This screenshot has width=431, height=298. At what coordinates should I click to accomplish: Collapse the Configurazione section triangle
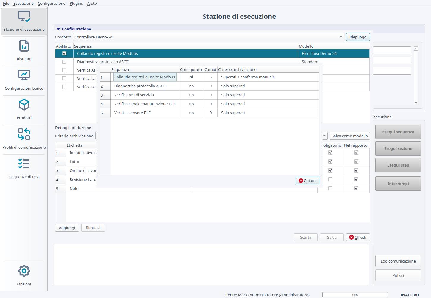58,29
